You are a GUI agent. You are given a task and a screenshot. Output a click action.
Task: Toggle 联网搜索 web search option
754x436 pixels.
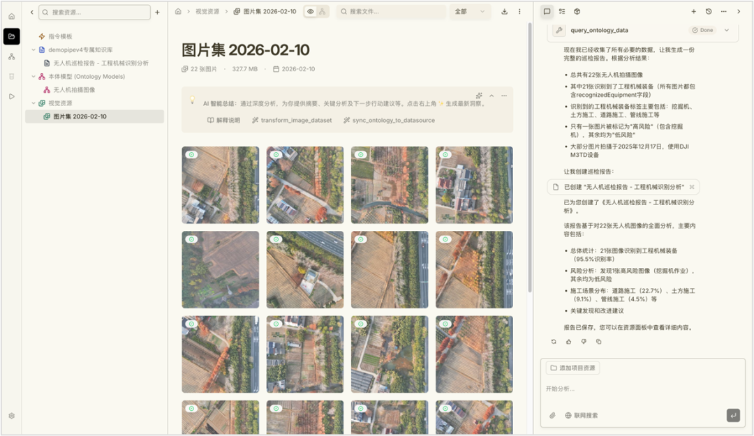click(581, 416)
